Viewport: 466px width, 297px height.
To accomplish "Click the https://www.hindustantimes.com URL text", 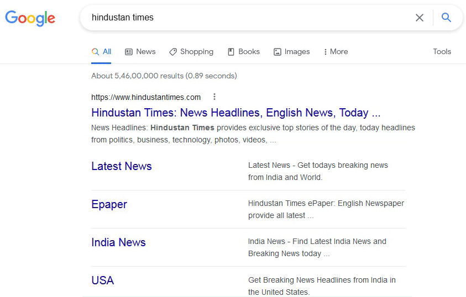I will 146,97.
